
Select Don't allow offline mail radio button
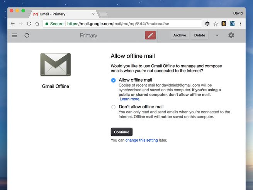click(114, 107)
